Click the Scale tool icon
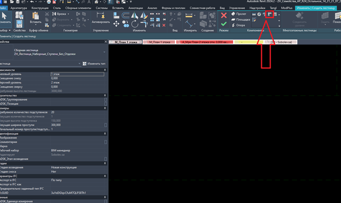This screenshot has width=341, height=203. tap(158, 20)
